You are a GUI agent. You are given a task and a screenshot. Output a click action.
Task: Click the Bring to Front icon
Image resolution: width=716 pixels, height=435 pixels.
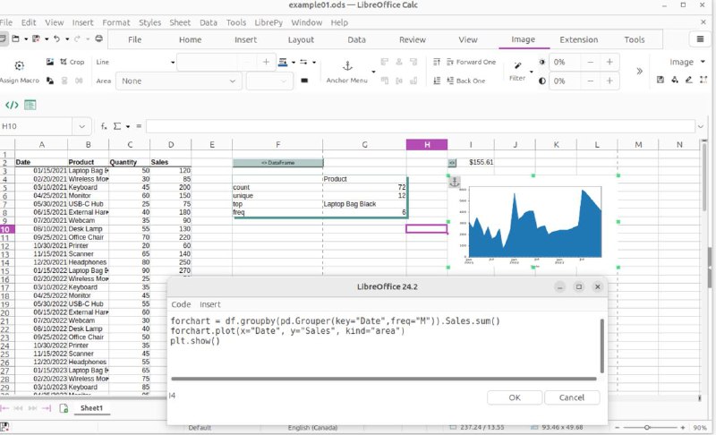[x=437, y=62]
